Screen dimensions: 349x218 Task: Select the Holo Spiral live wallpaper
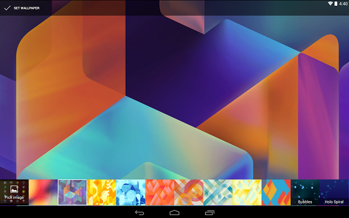[x=334, y=192]
